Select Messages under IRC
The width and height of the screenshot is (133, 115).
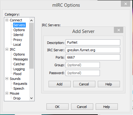21,59
